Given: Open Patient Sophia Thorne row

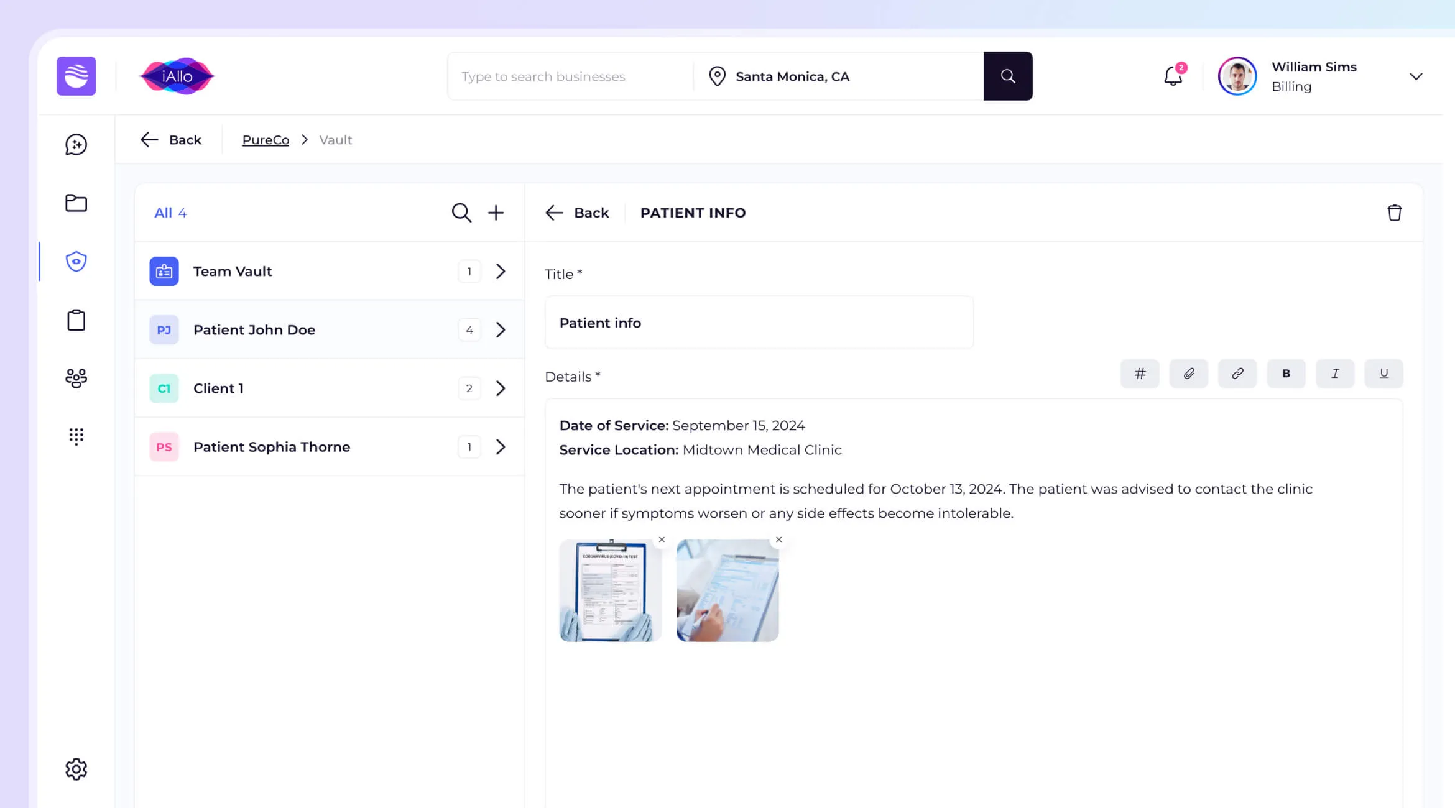Looking at the screenshot, I should click(x=329, y=446).
